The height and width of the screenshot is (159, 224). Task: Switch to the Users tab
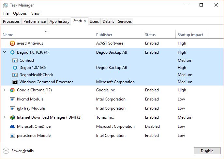(94, 21)
